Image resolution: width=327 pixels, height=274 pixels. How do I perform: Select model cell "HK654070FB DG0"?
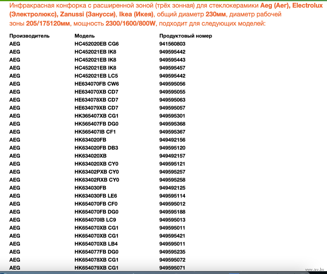96,212
